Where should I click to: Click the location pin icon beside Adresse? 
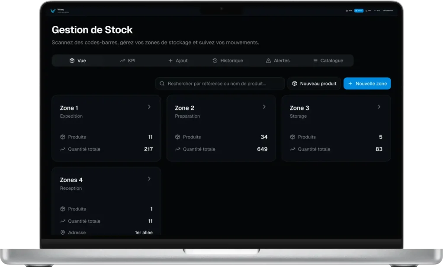tap(63, 232)
